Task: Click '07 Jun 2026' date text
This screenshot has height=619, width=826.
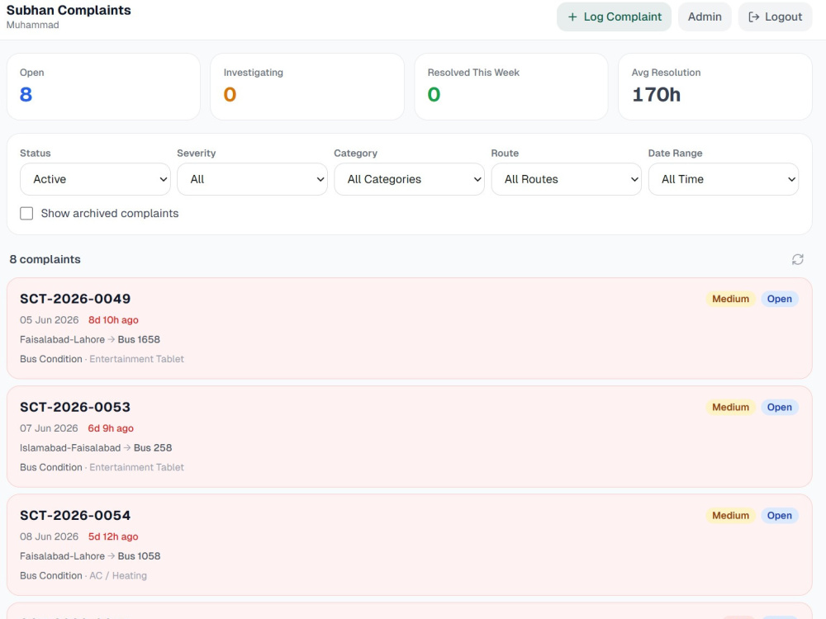Action: 49,428
